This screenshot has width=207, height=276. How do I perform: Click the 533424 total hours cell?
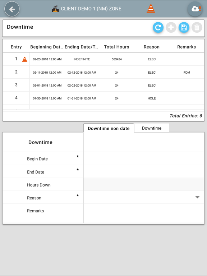coord(117,59)
